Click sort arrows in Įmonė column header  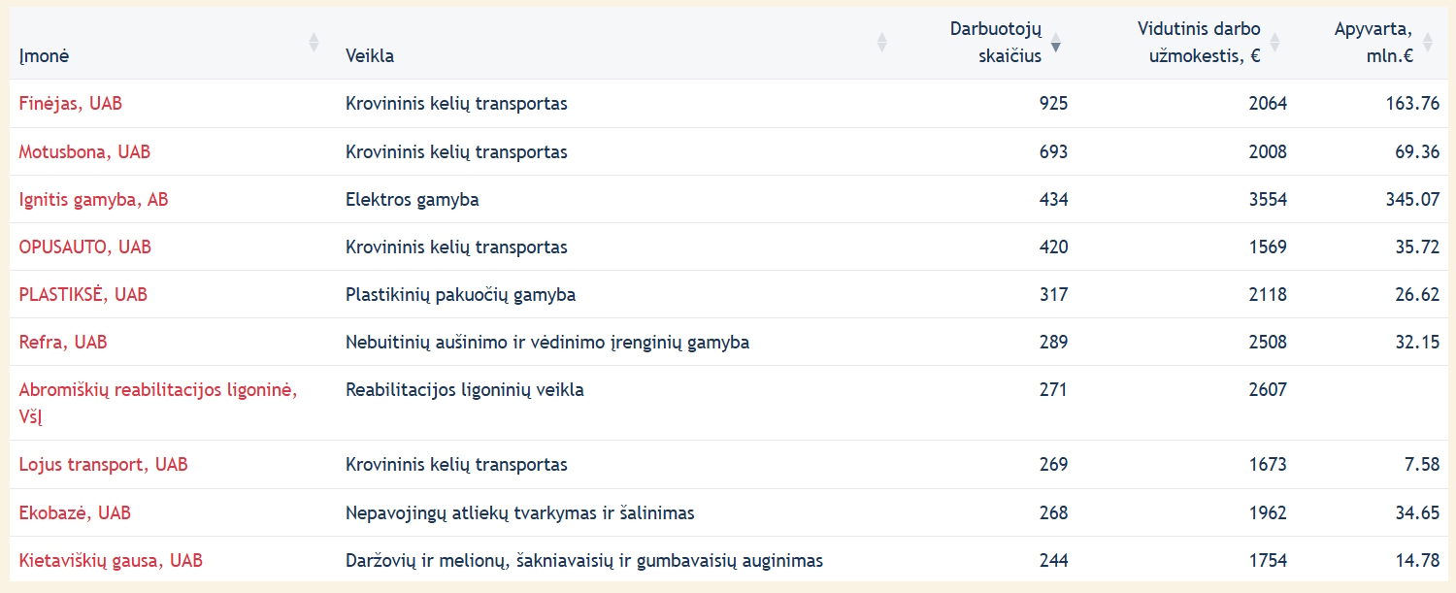[x=314, y=42]
